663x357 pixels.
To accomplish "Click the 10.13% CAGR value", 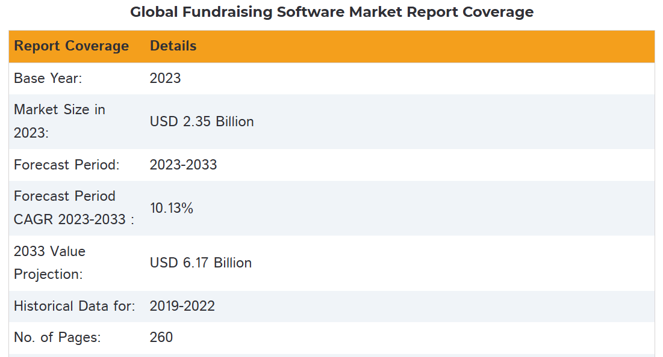I will click(171, 208).
